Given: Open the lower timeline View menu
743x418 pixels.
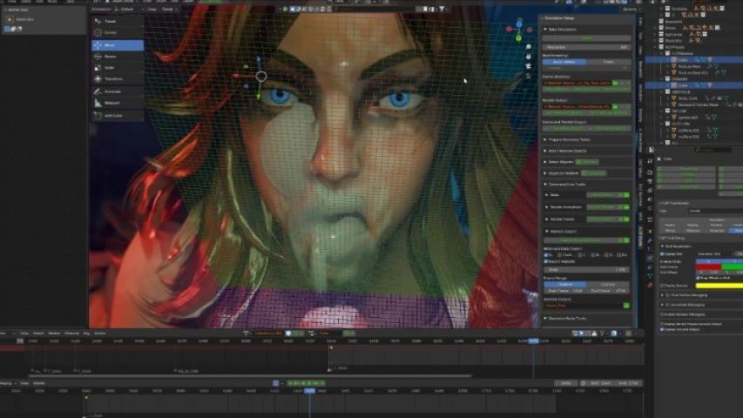Looking at the screenshot, I should (24, 383).
